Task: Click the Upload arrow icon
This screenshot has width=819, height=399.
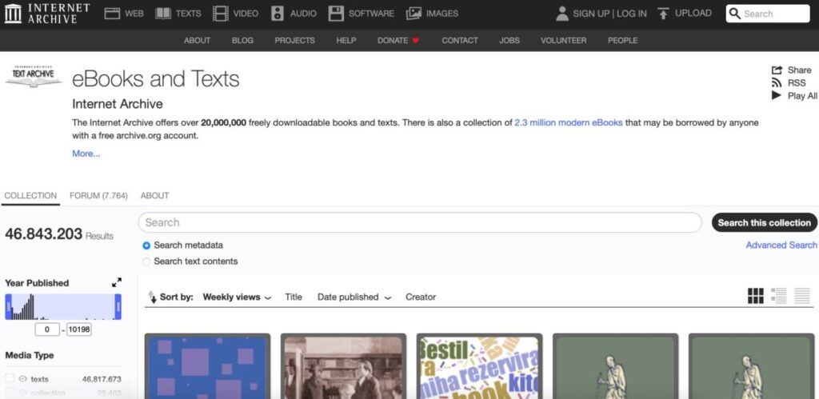Action: click(x=663, y=14)
